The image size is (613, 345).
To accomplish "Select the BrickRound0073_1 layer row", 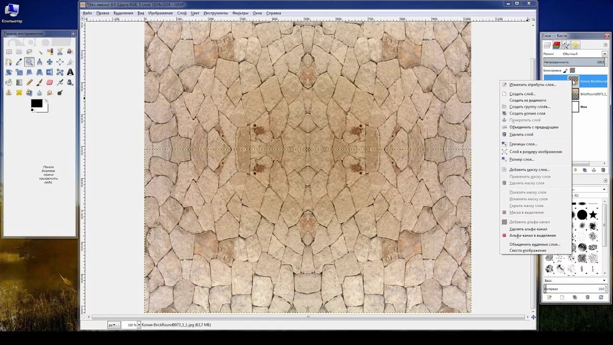I will point(590,94).
